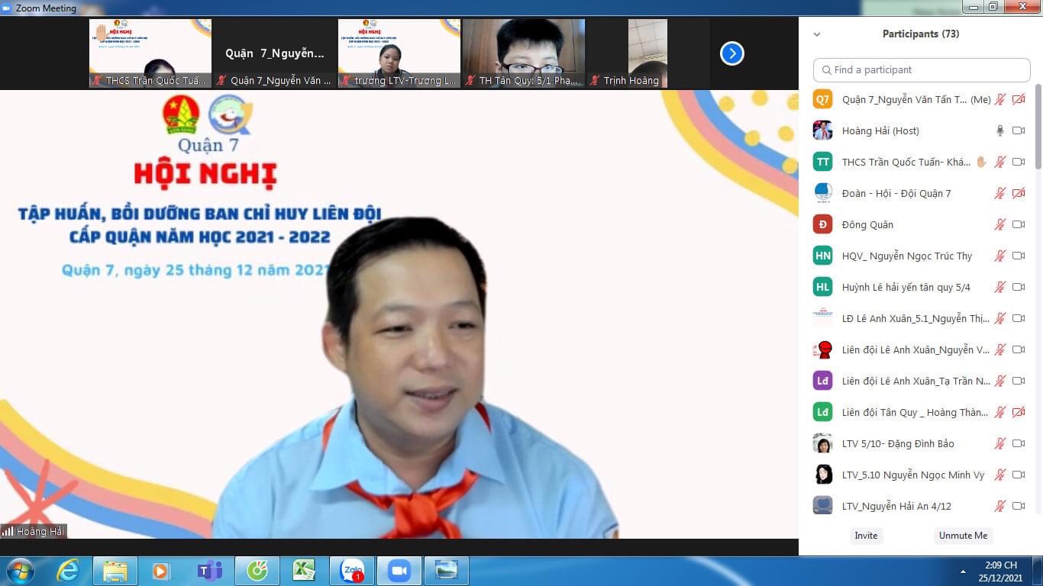Select the THCS Trần Quốc Tuấn video thumbnail
This screenshot has width=1043, height=586.
[x=150, y=53]
